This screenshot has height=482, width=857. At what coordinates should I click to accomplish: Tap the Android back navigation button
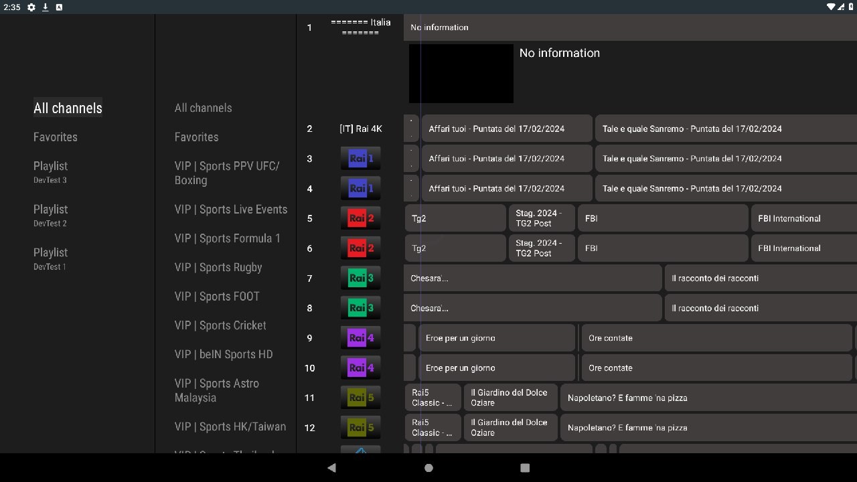tap(331, 468)
